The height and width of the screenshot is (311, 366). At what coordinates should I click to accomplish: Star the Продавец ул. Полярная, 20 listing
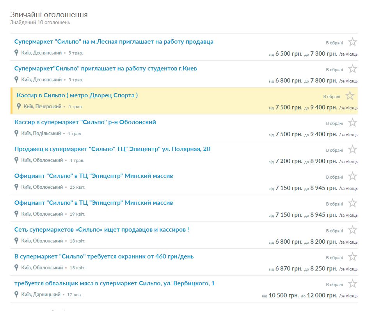(x=352, y=149)
